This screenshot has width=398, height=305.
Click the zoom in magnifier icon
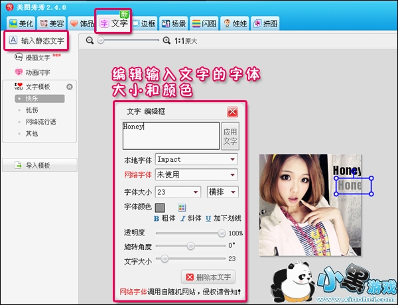166,40
